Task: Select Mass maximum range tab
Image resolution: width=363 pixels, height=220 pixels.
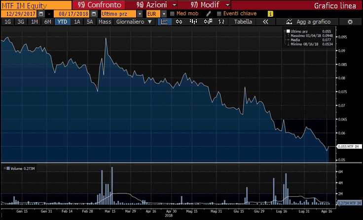Action: click(105, 22)
